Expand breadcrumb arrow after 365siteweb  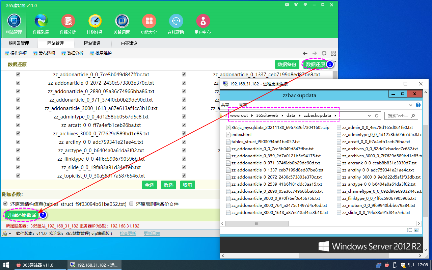pos(282,115)
